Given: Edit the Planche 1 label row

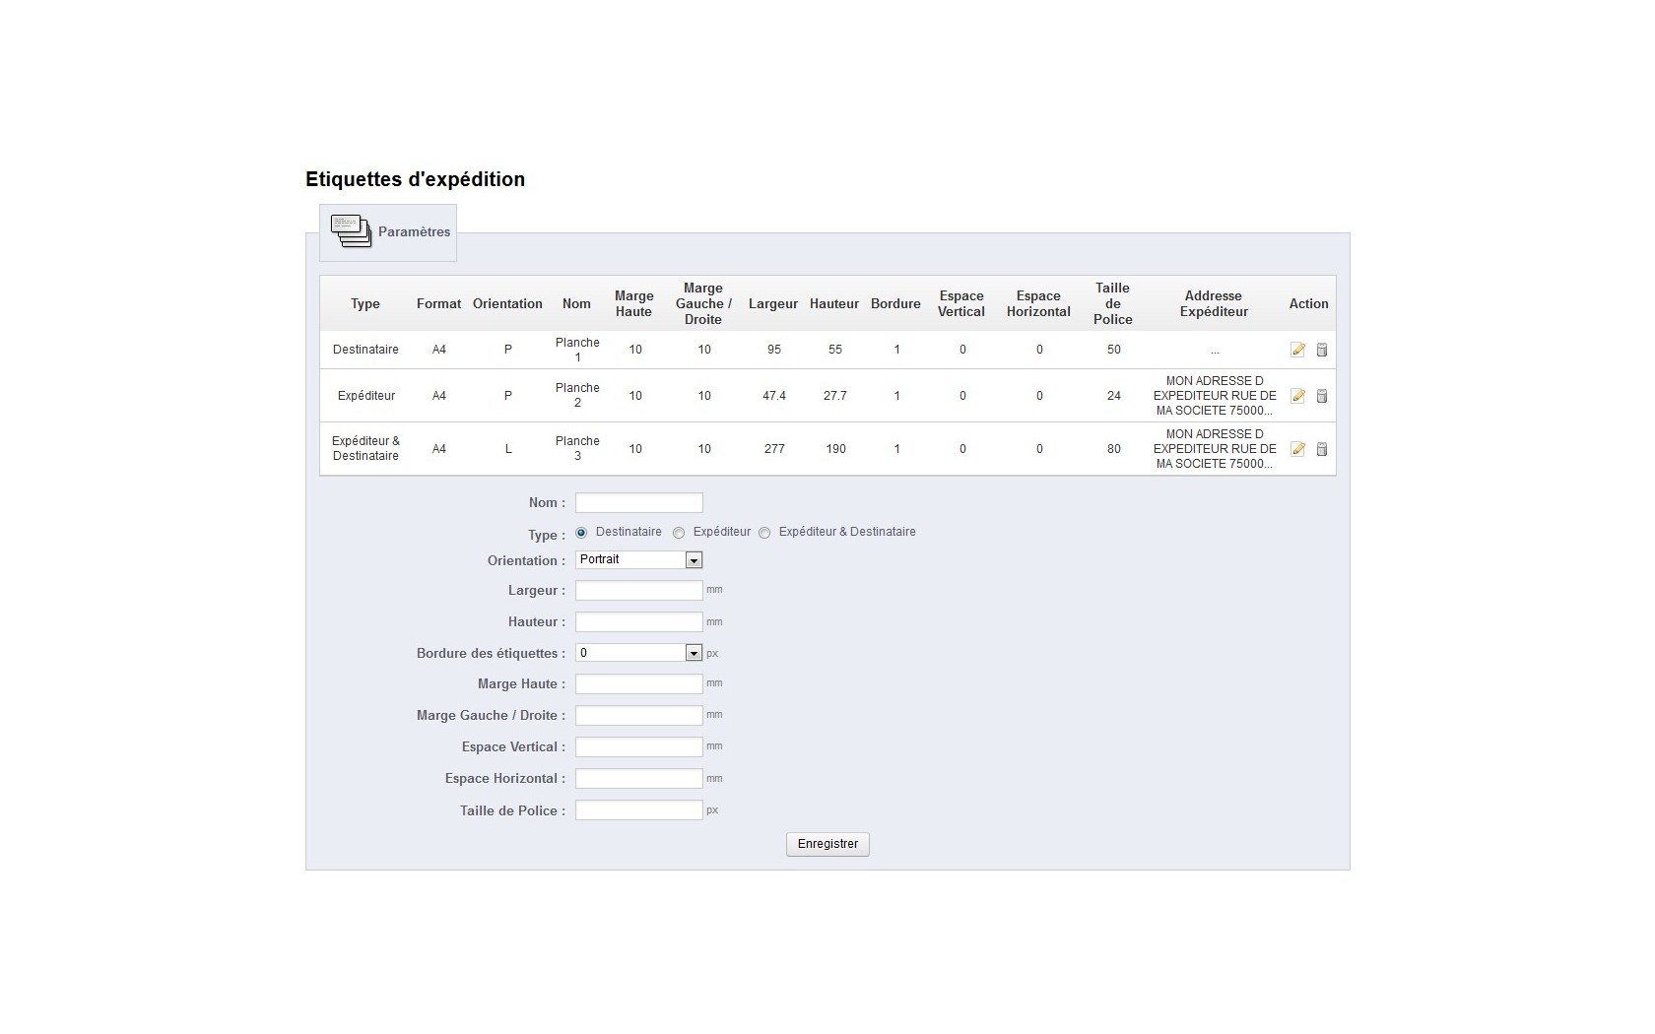Looking at the screenshot, I should pyautogui.click(x=1298, y=350).
